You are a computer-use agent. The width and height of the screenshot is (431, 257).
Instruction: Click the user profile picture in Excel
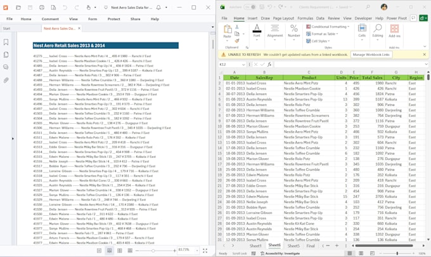[384, 7]
